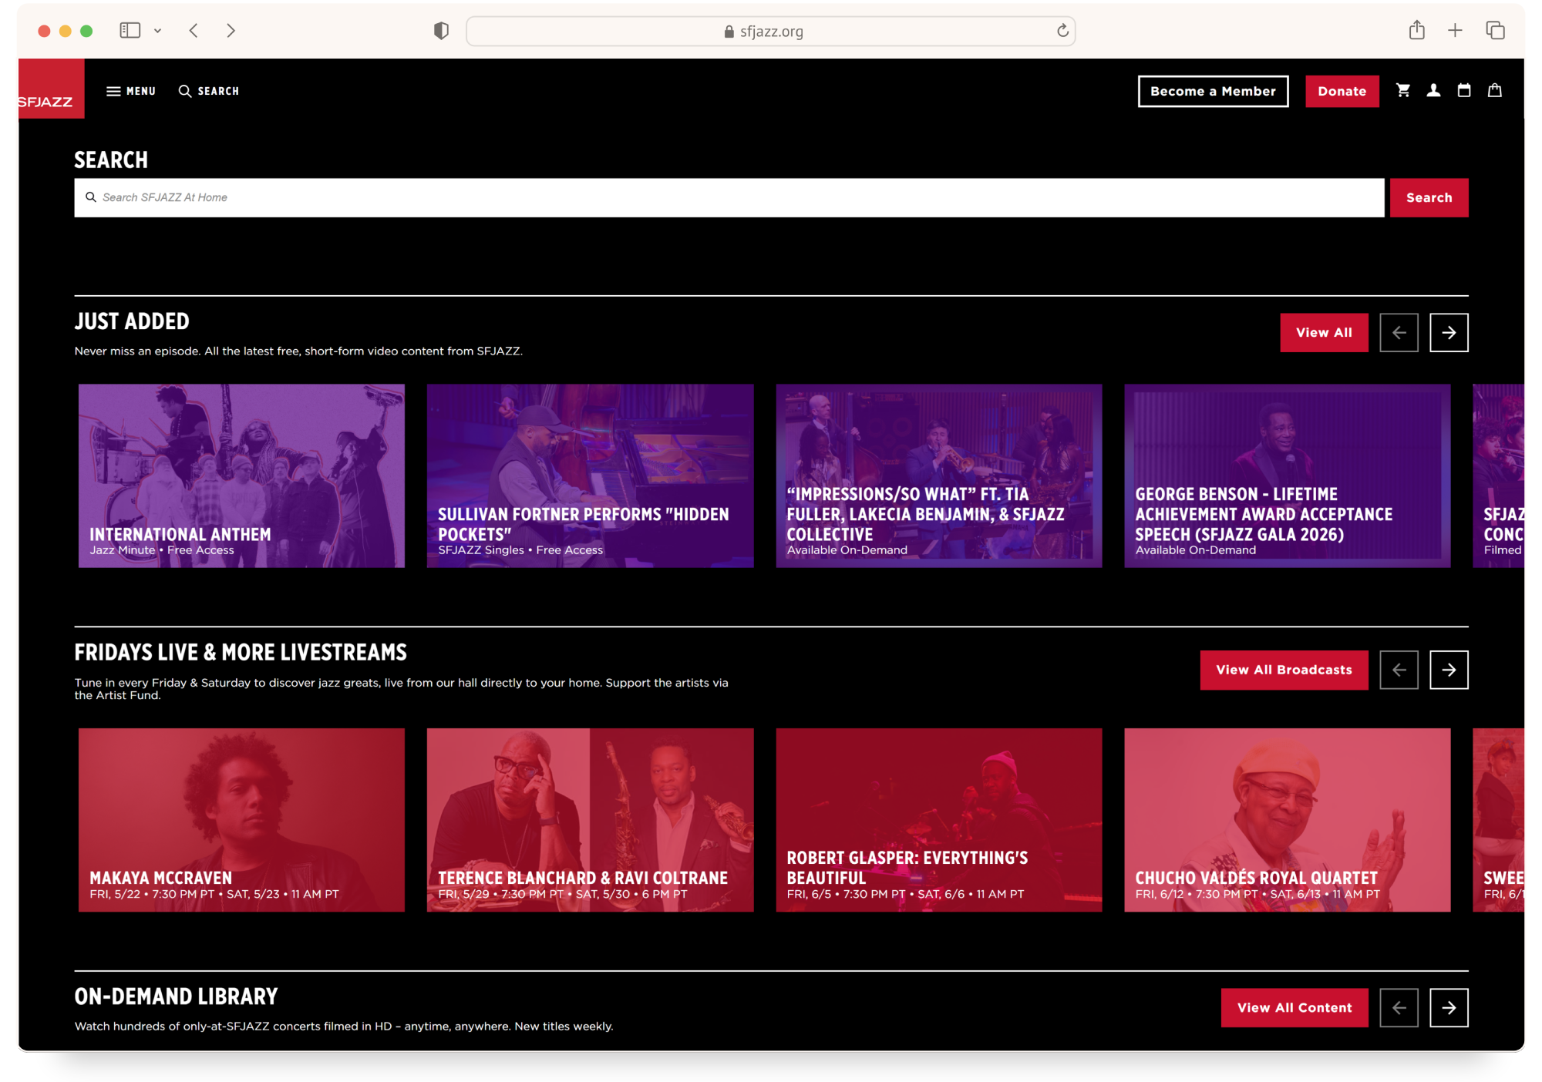Open Sullivan Fortner Performs Hidden Pockets card
Screen dimensions: 1542x1082
(x=590, y=476)
